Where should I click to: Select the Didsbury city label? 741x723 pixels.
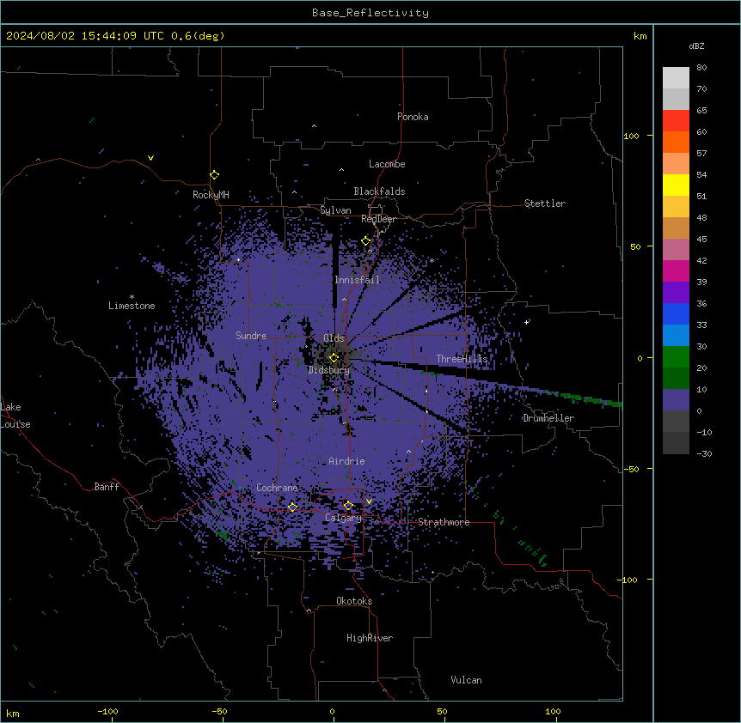click(x=329, y=370)
